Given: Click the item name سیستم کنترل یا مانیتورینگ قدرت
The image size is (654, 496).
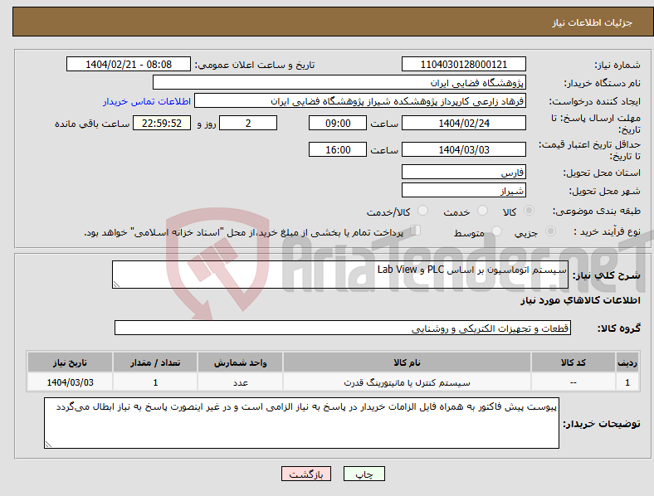Looking at the screenshot, I should coord(407,382).
